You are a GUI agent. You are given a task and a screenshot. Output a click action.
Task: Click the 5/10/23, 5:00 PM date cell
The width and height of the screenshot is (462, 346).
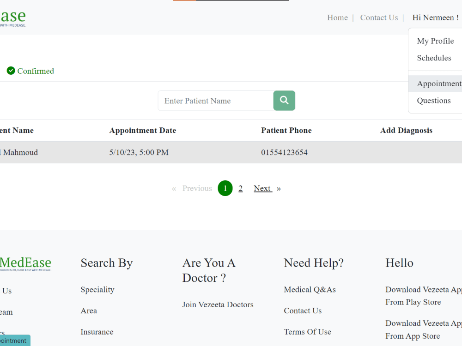coord(139,152)
